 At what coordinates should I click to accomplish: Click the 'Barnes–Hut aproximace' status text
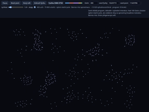[x=81, y=7]
